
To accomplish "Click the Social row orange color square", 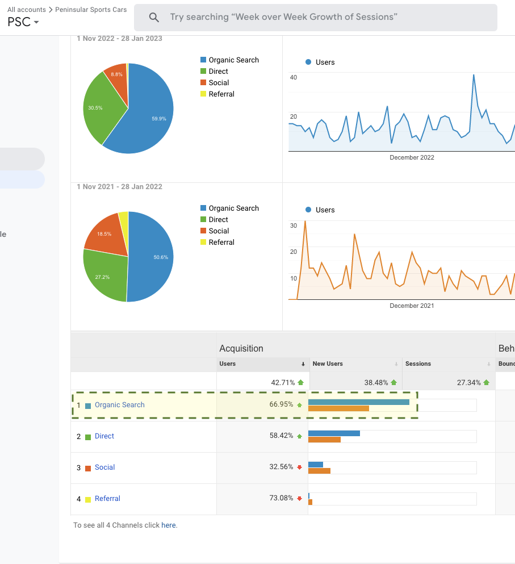I will point(88,469).
